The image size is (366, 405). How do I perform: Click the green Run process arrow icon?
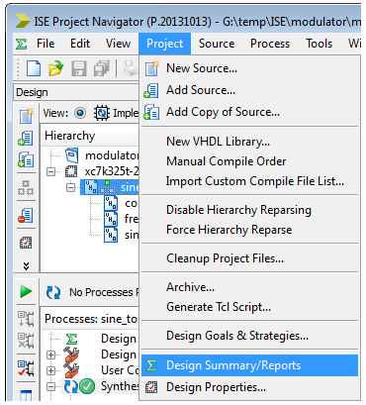pyautogui.click(x=26, y=291)
